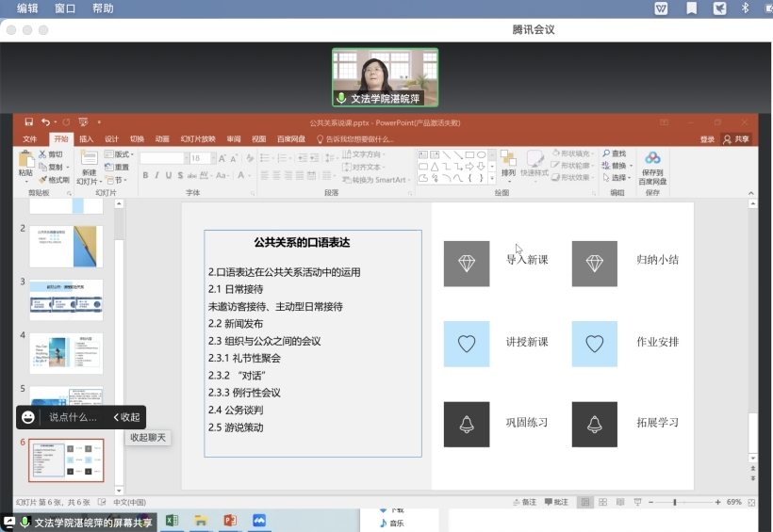
Task: Click the Save icon in quick access toolbar
Action: pos(28,122)
